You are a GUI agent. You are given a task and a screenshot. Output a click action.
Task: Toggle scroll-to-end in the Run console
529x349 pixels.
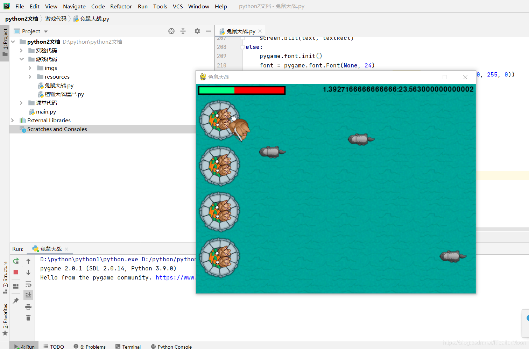coord(28,295)
